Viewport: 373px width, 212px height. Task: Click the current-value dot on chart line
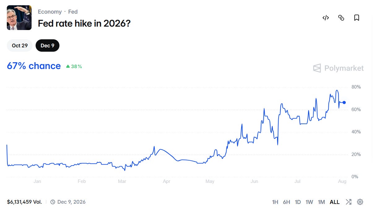344,102
